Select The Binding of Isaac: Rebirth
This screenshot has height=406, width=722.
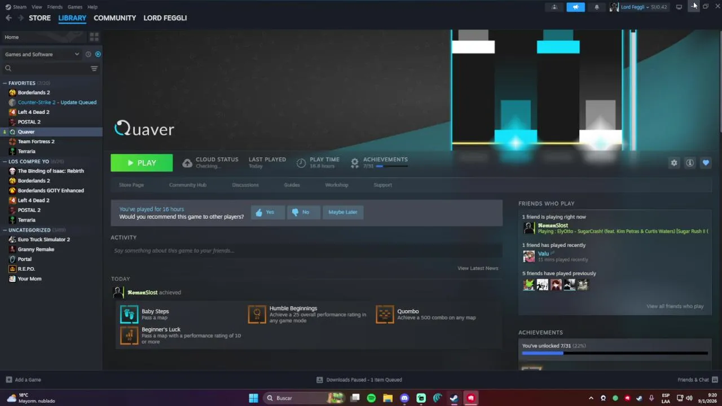coord(51,171)
